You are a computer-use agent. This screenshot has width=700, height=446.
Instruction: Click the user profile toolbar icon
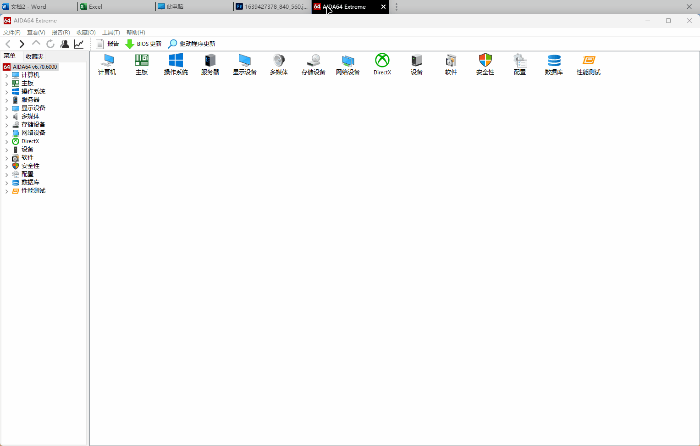(65, 44)
